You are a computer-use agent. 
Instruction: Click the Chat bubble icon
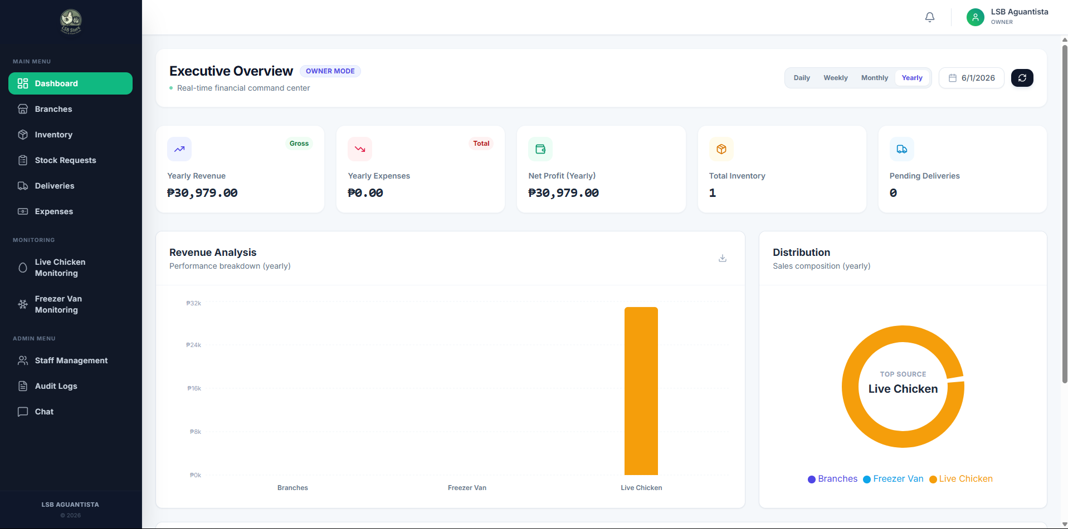pos(23,412)
